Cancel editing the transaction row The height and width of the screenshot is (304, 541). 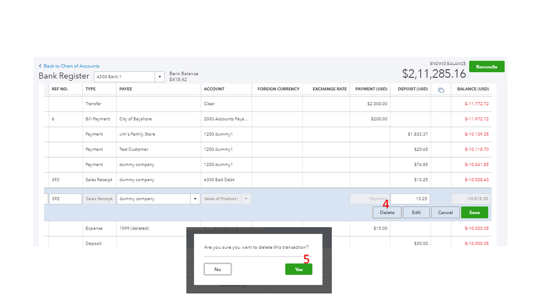coord(445,213)
